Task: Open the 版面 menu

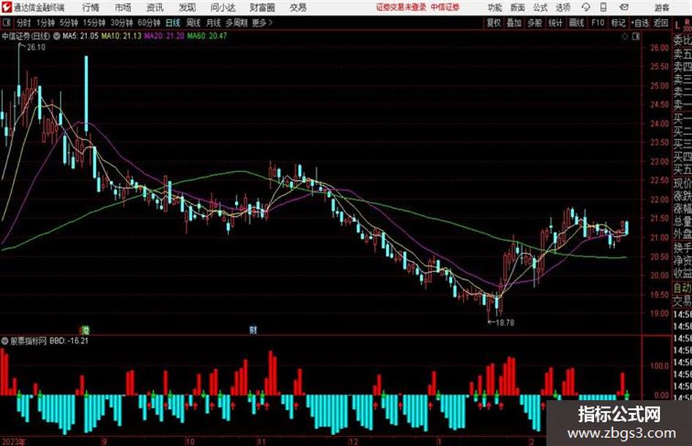Action: point(518,7)
